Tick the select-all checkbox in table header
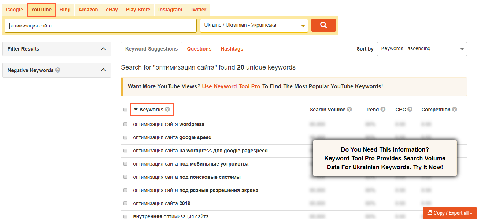 (x=125, y=109)
